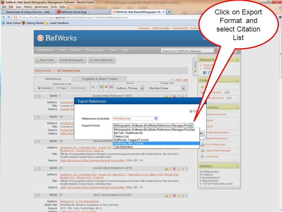Open the 'References to Include' dropdown
This screenshot has width=282, height=212.
pos(135,118)
